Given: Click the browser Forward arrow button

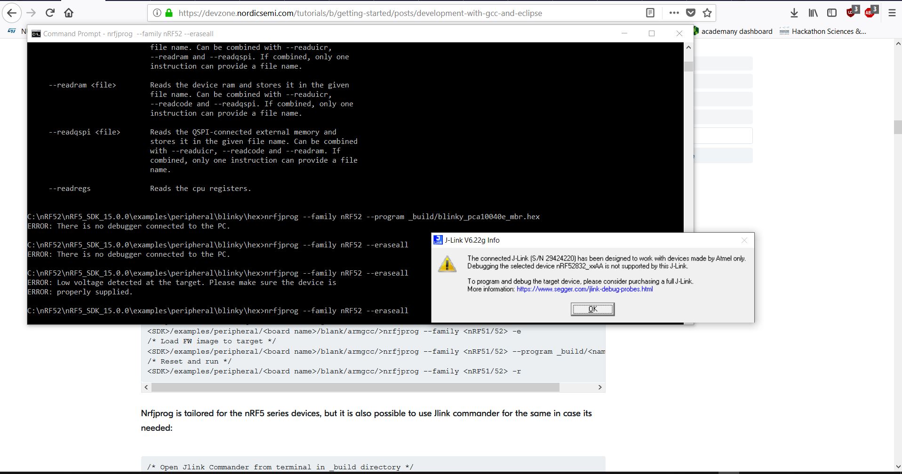Looking at the screenshot, I should (x=31, y=13).
